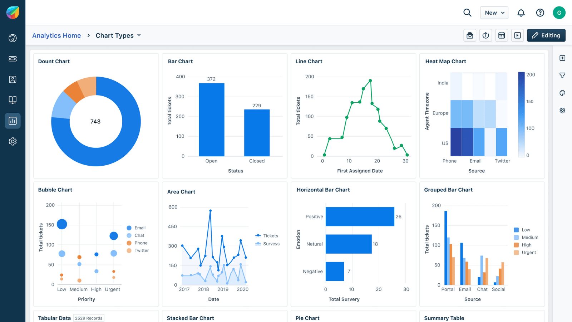The image size is (572, 322).
Task: Open Tickets icon in left sidebar
Action: tap(13, 59)
